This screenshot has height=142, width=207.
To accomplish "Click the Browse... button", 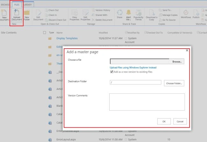I will pyautogui.click(x=177, y=62).
